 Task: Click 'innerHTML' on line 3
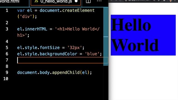[36, 29]
